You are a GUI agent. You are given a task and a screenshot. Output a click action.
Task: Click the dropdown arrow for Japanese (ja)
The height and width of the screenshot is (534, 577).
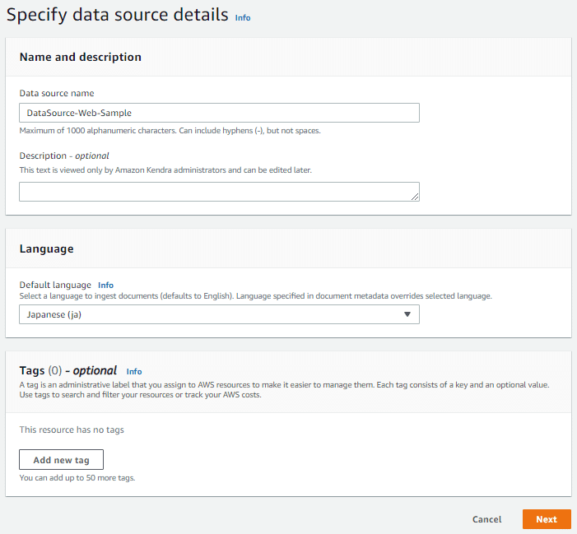pos(407,314)
